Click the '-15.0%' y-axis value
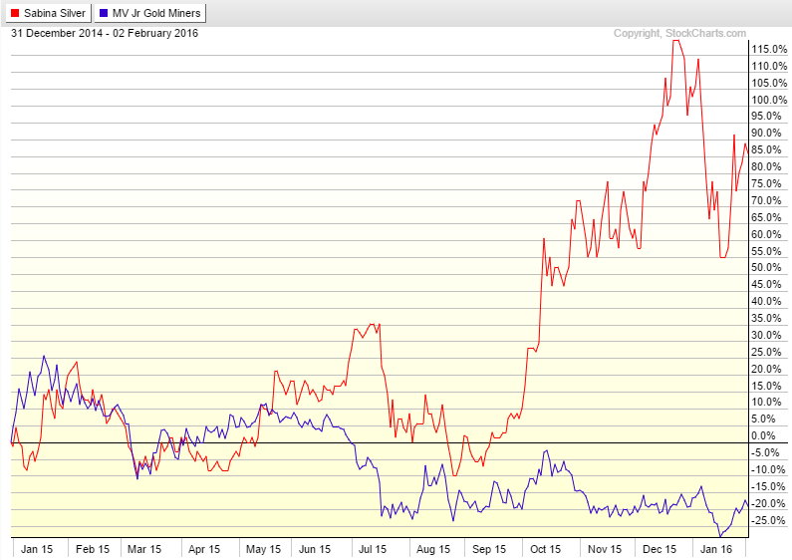This screenshot has height=560, width=792. tap(768, 486)
